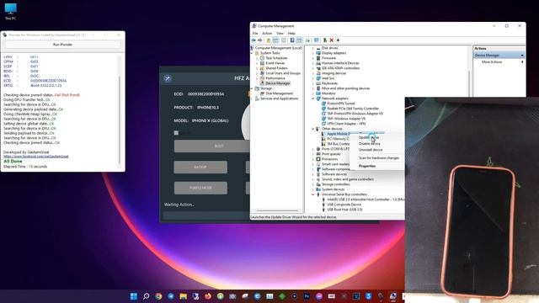Expand the Display adapters category
Image resolution: width=539 pixels, height=303 pixels.
(313, 53)
